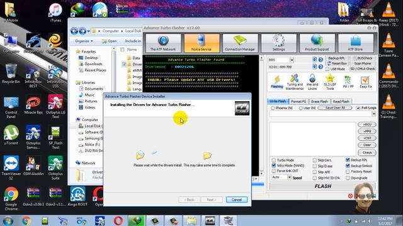Tick the Skip Erase checkbox
403x226 pixels.
[x=315, y=166]
